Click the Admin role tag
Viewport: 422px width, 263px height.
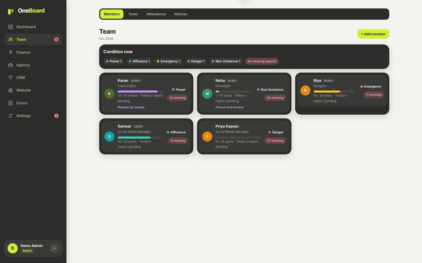click(27, 251)
